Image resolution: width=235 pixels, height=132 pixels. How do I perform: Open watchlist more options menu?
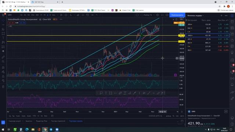point(226,15)
